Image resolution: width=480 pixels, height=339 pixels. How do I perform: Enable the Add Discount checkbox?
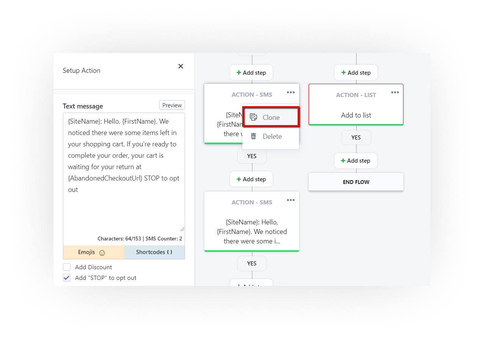(x=67, y=267)
